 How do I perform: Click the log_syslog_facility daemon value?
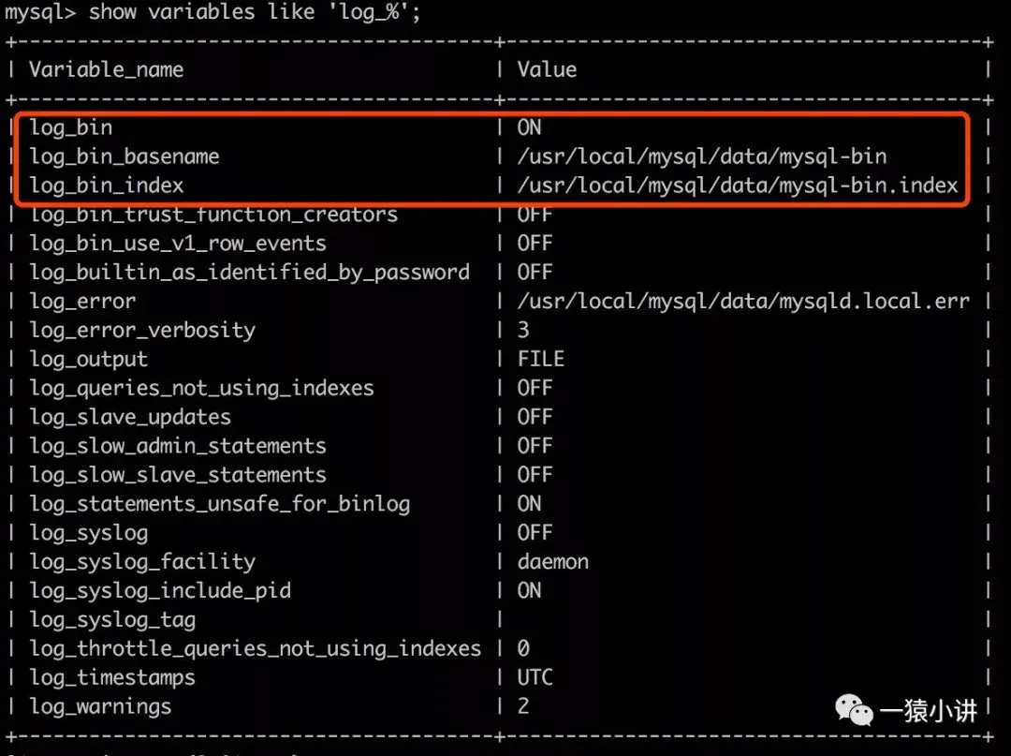(x=552, y=562)
